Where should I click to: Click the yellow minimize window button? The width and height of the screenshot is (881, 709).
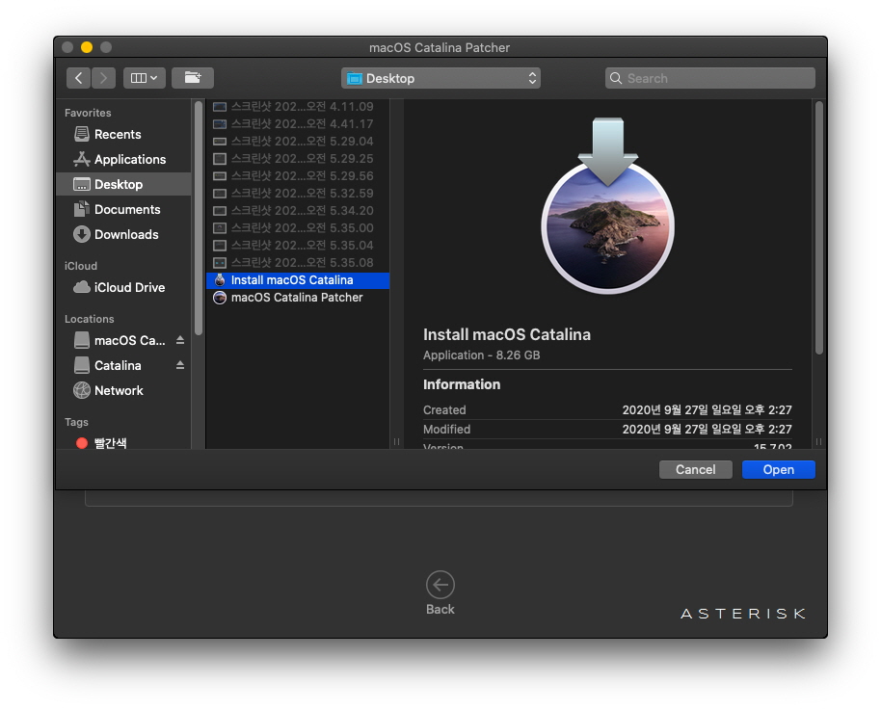click(x=87, y=47)
